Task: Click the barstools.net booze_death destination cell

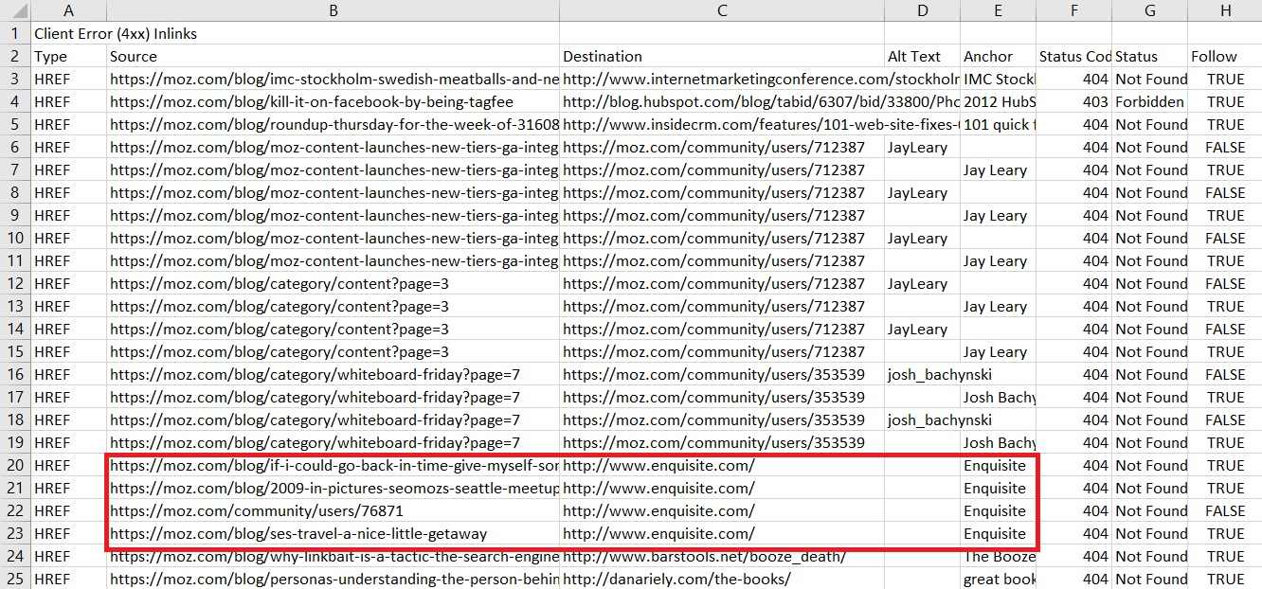Action: click(701, 556)
